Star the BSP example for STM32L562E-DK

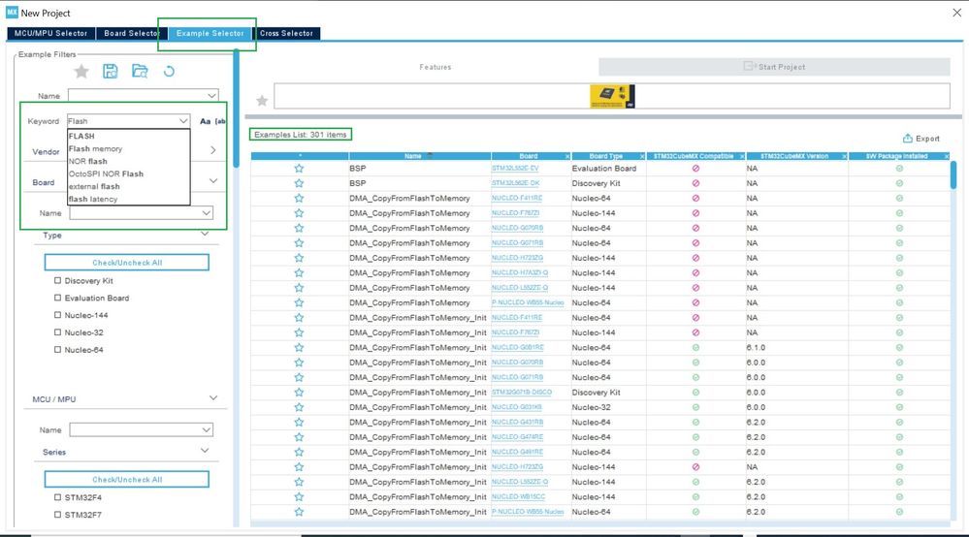point(299,183)
